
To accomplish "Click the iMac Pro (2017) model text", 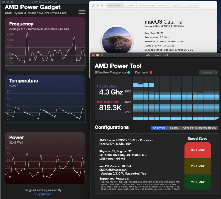I will click(x=154, y=33).
